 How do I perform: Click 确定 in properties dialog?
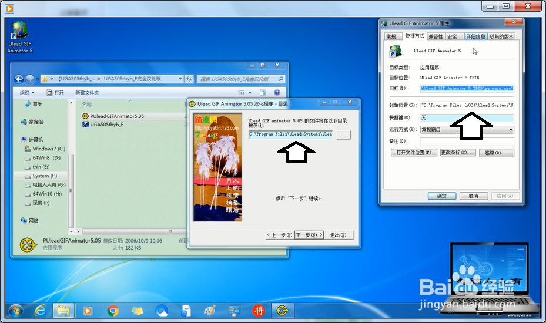click(442, 196)
